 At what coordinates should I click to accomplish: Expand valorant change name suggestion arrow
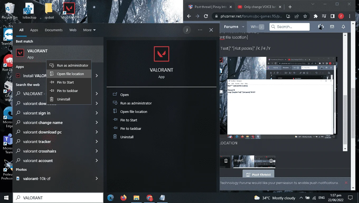97,122
